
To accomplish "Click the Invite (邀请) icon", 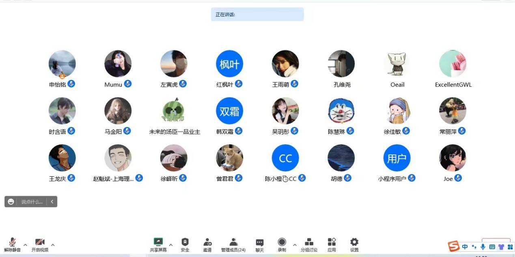I will (207, 244).
